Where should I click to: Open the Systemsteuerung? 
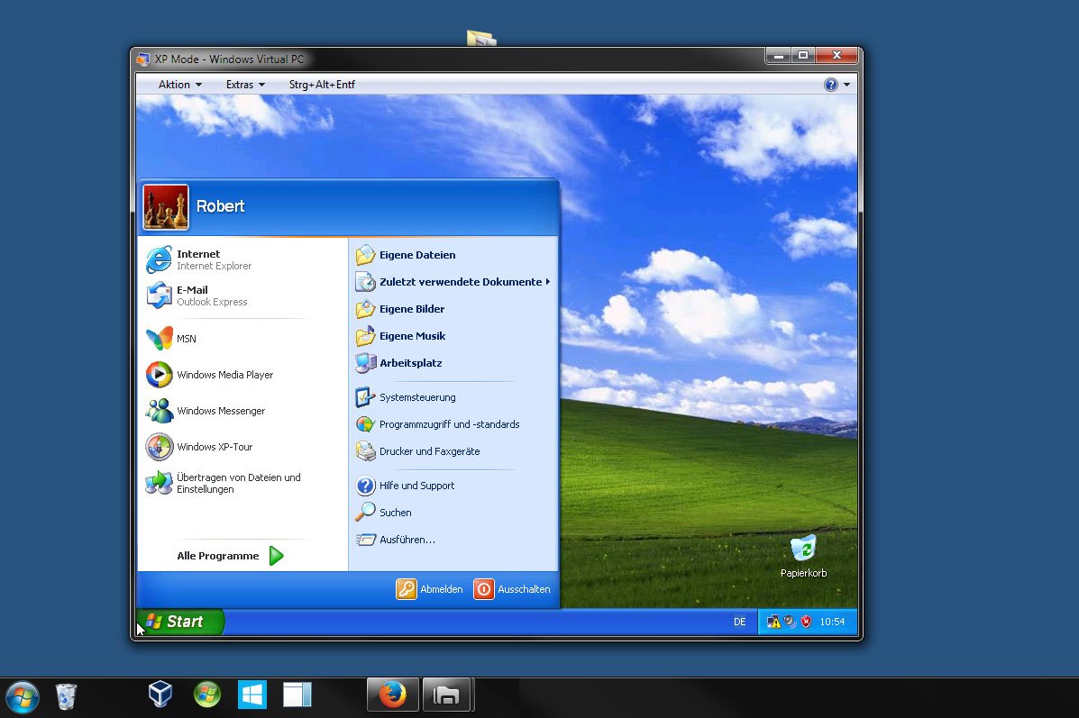tap(415, 397)
